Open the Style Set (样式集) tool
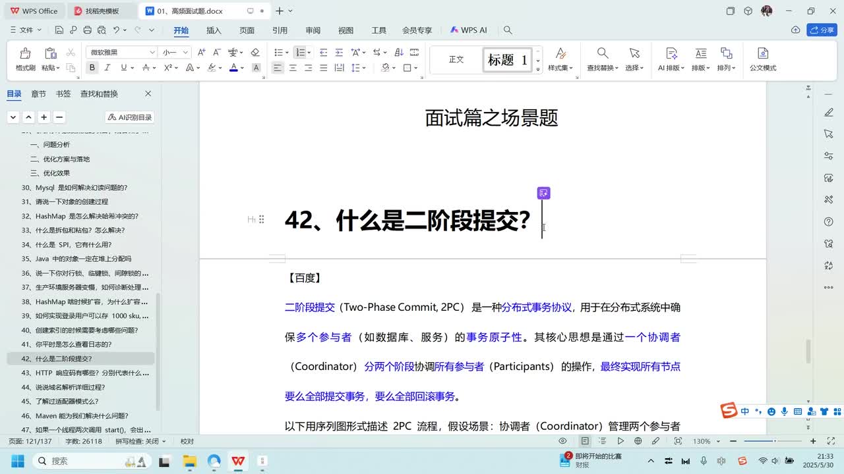 [560, 59]
